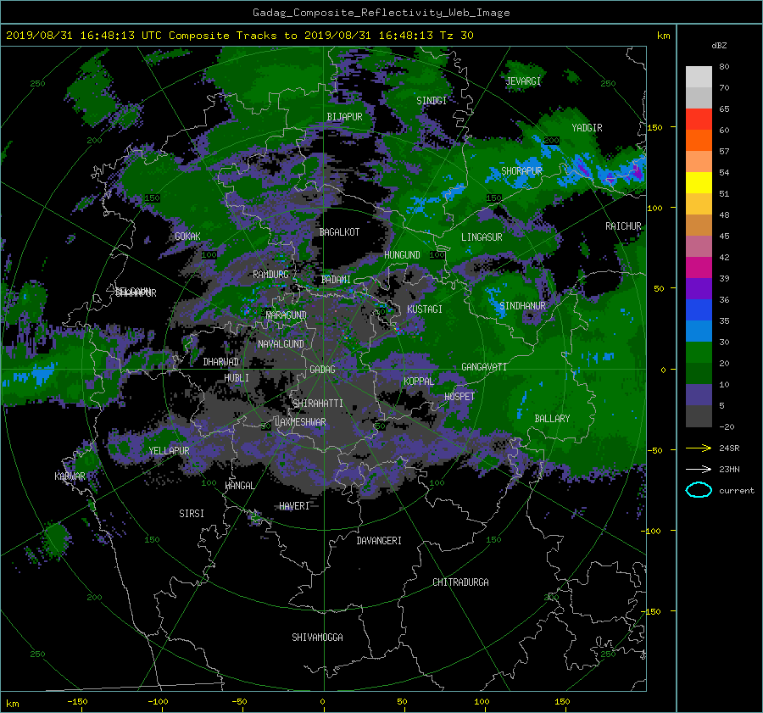
Task: Select the KOPPAL label
Action: [419, 382]
